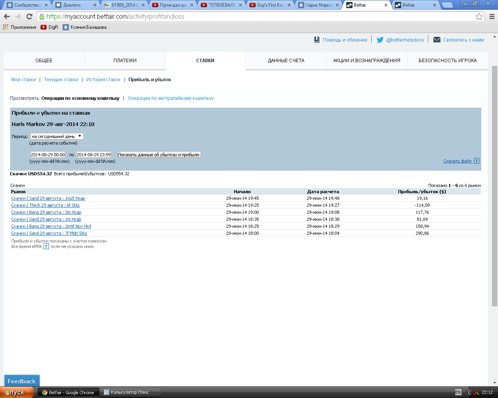
Task: Reload the page with the refresh icon
Action: 29,16
